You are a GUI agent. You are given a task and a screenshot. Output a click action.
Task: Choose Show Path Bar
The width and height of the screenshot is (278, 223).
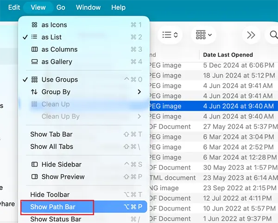click(84, 207)
